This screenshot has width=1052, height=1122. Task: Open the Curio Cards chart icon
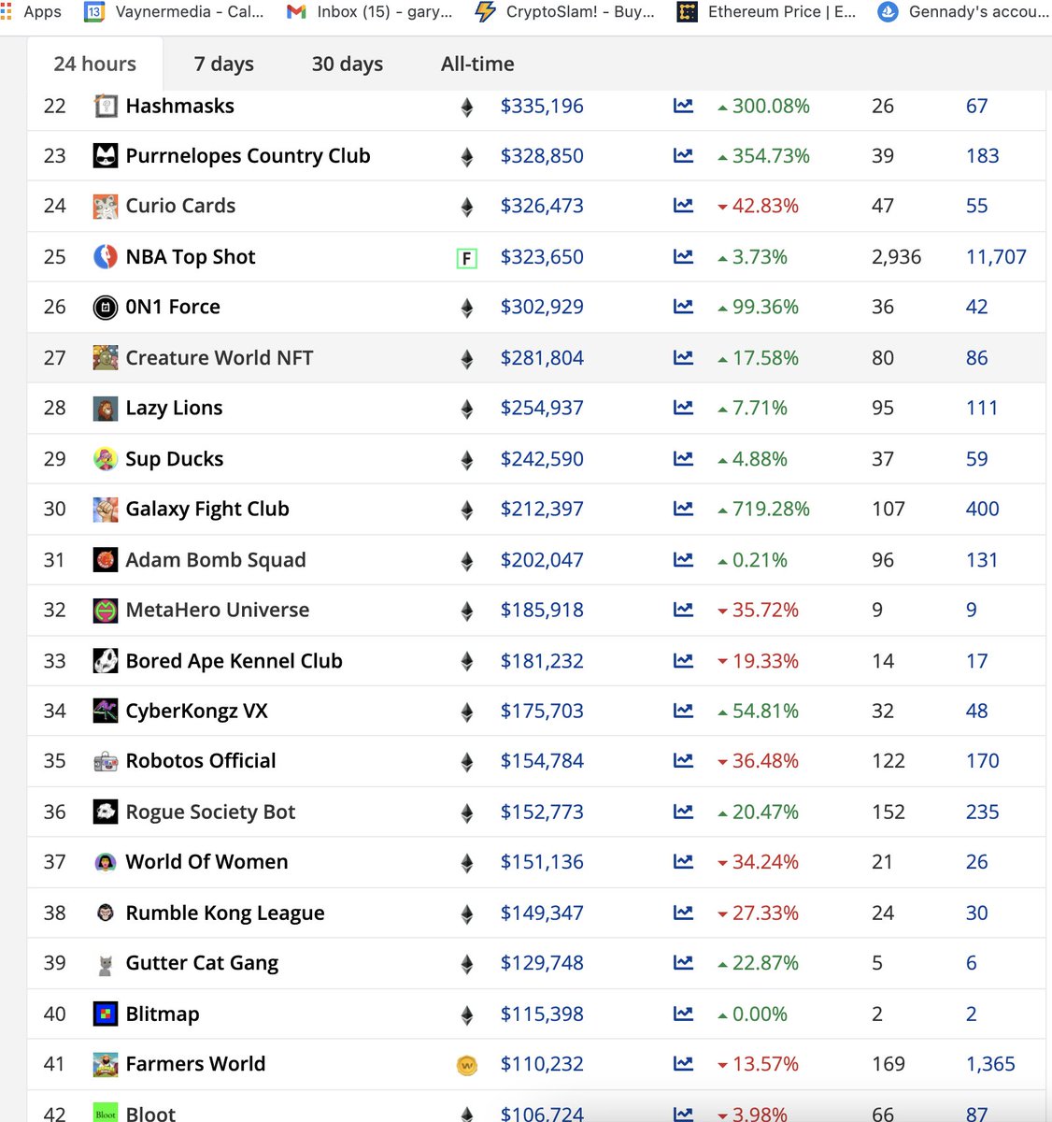coord(684,206)
